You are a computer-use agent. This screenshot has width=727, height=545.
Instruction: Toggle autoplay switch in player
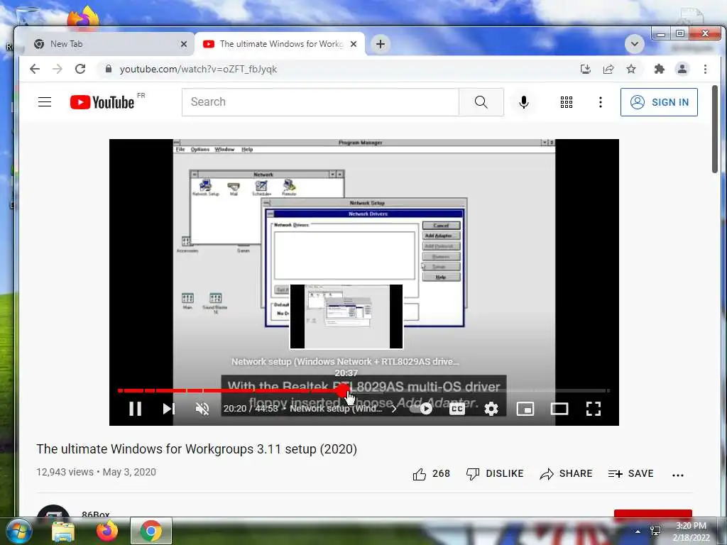[422, 408]
